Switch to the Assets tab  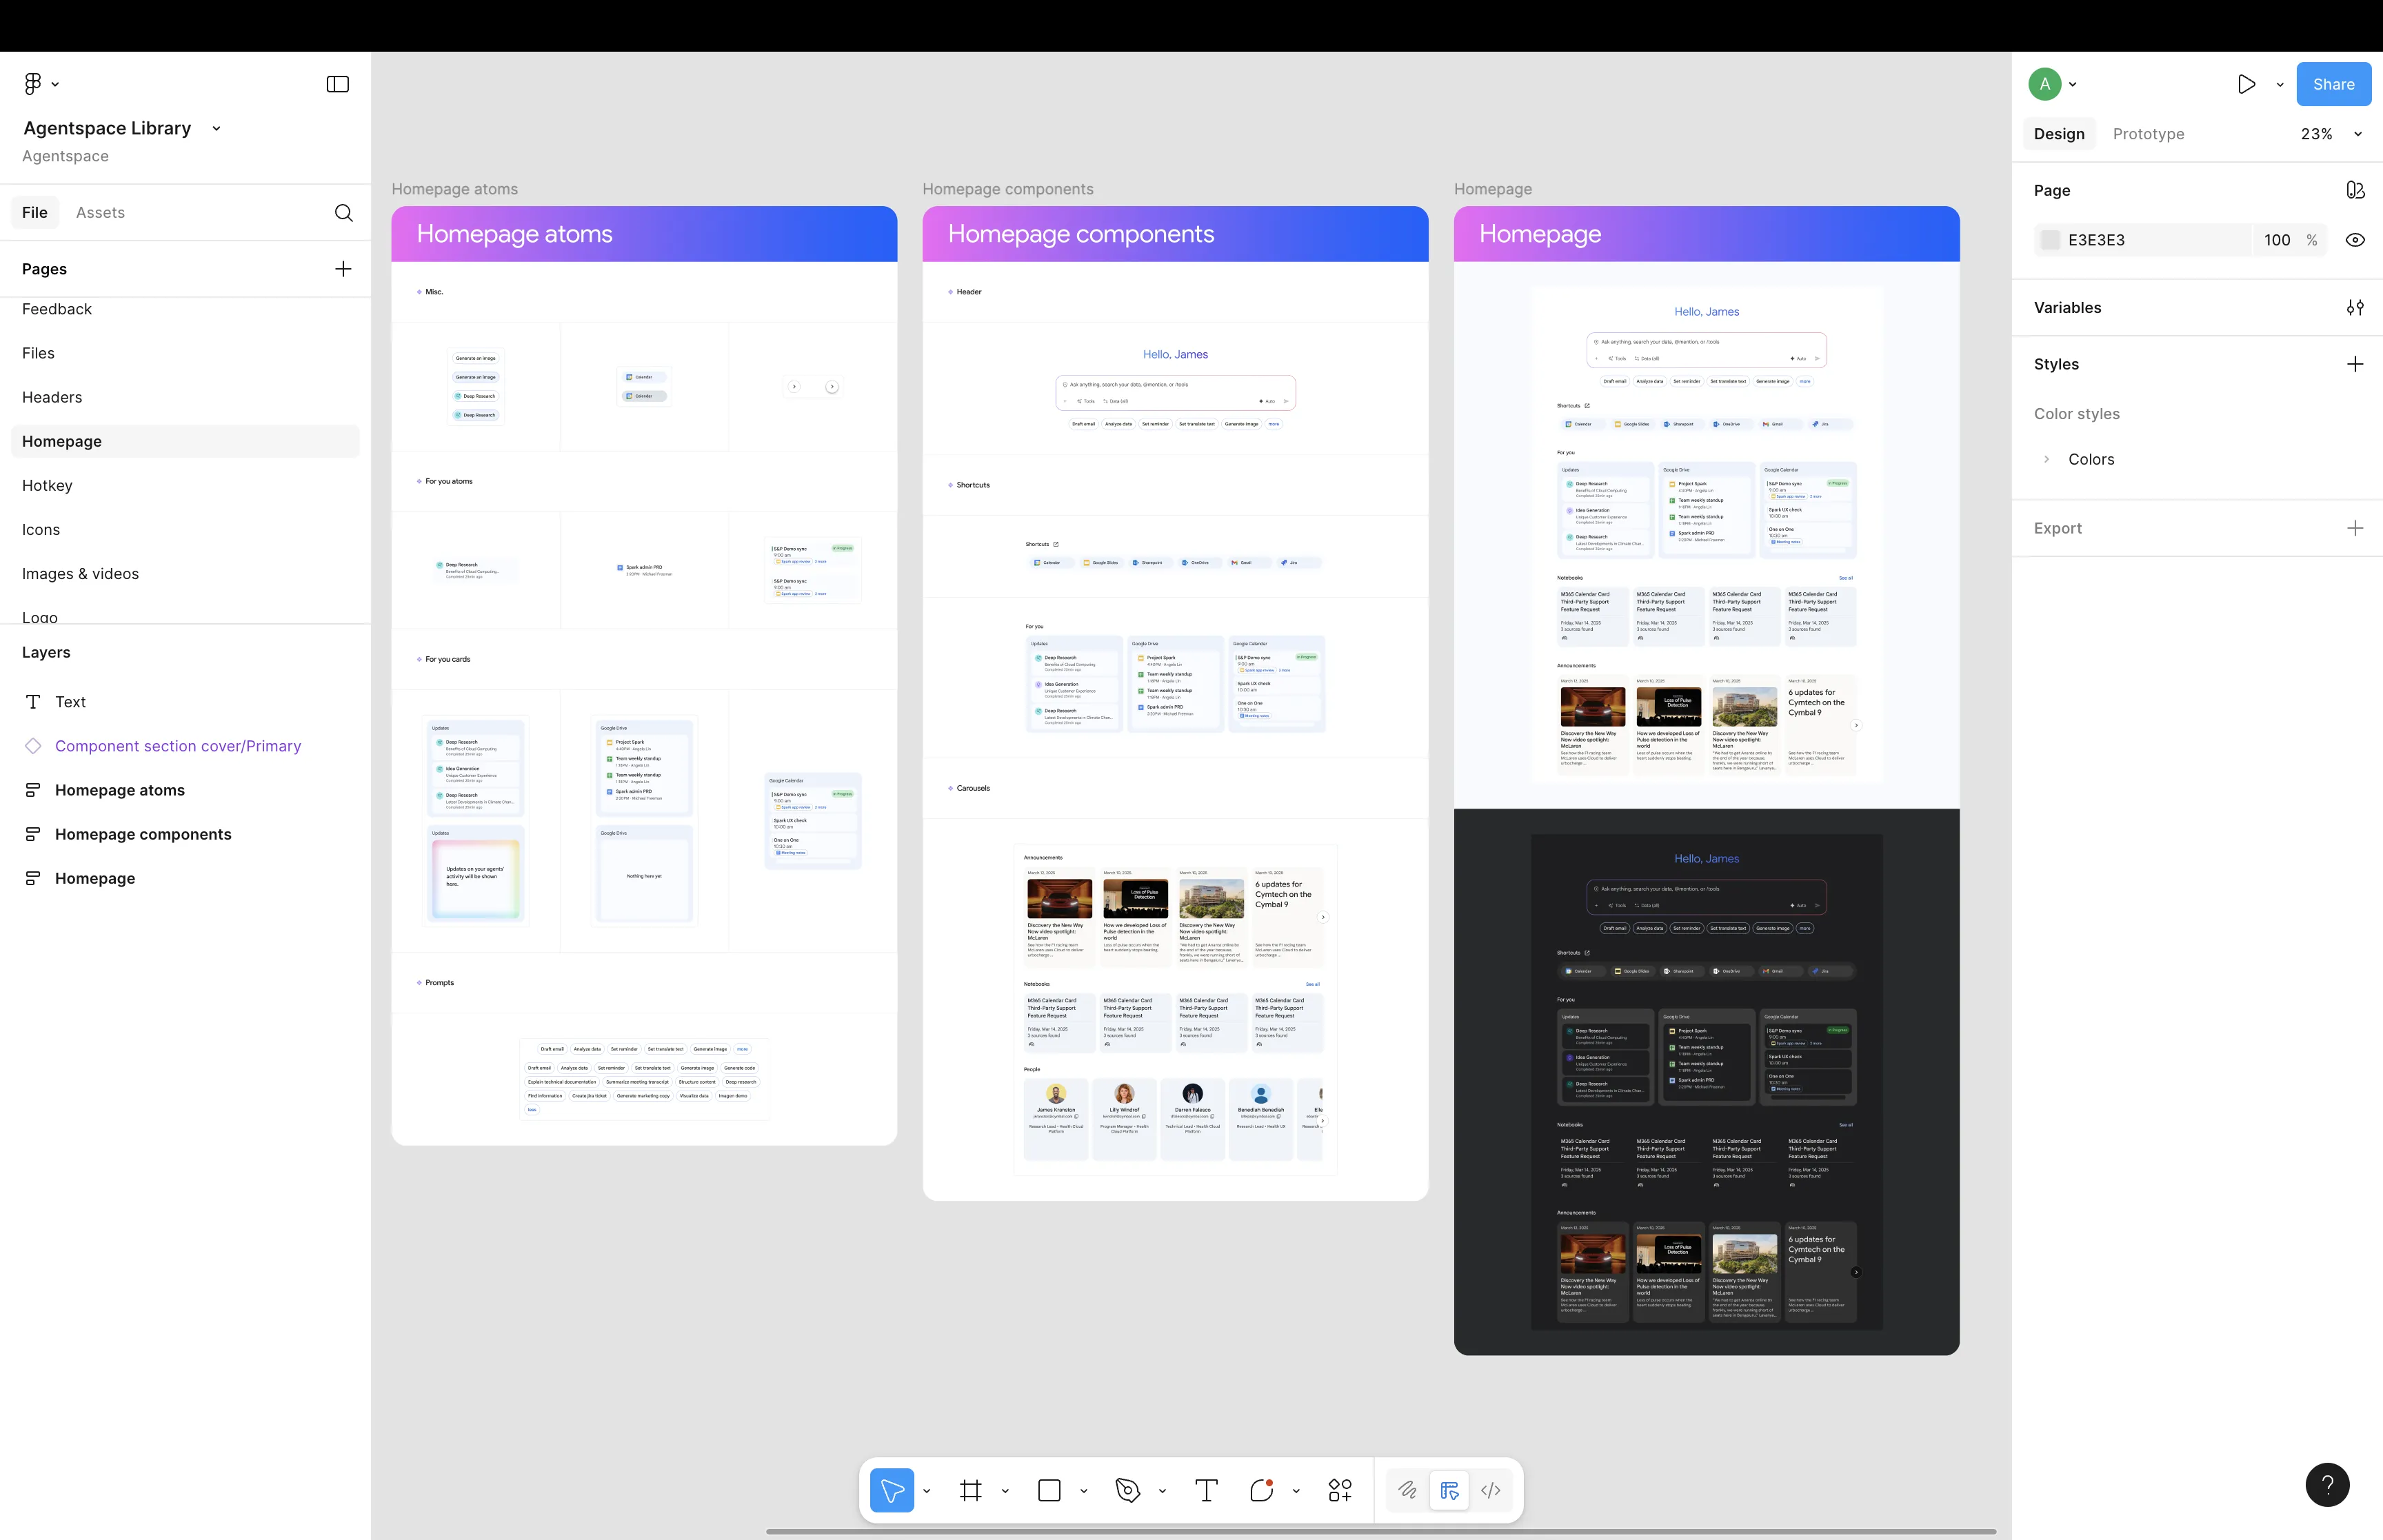(100, 213)
